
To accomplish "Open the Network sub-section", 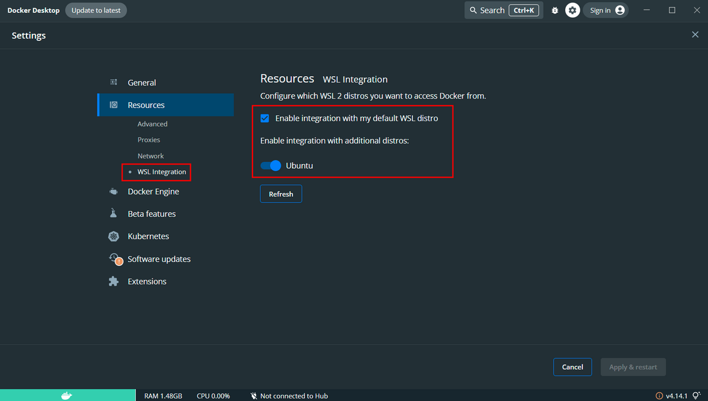I will coord(150,156).
